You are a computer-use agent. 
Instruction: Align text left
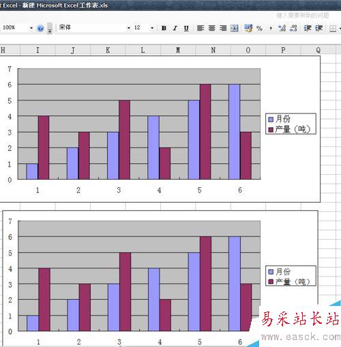[x=201, y=28]
